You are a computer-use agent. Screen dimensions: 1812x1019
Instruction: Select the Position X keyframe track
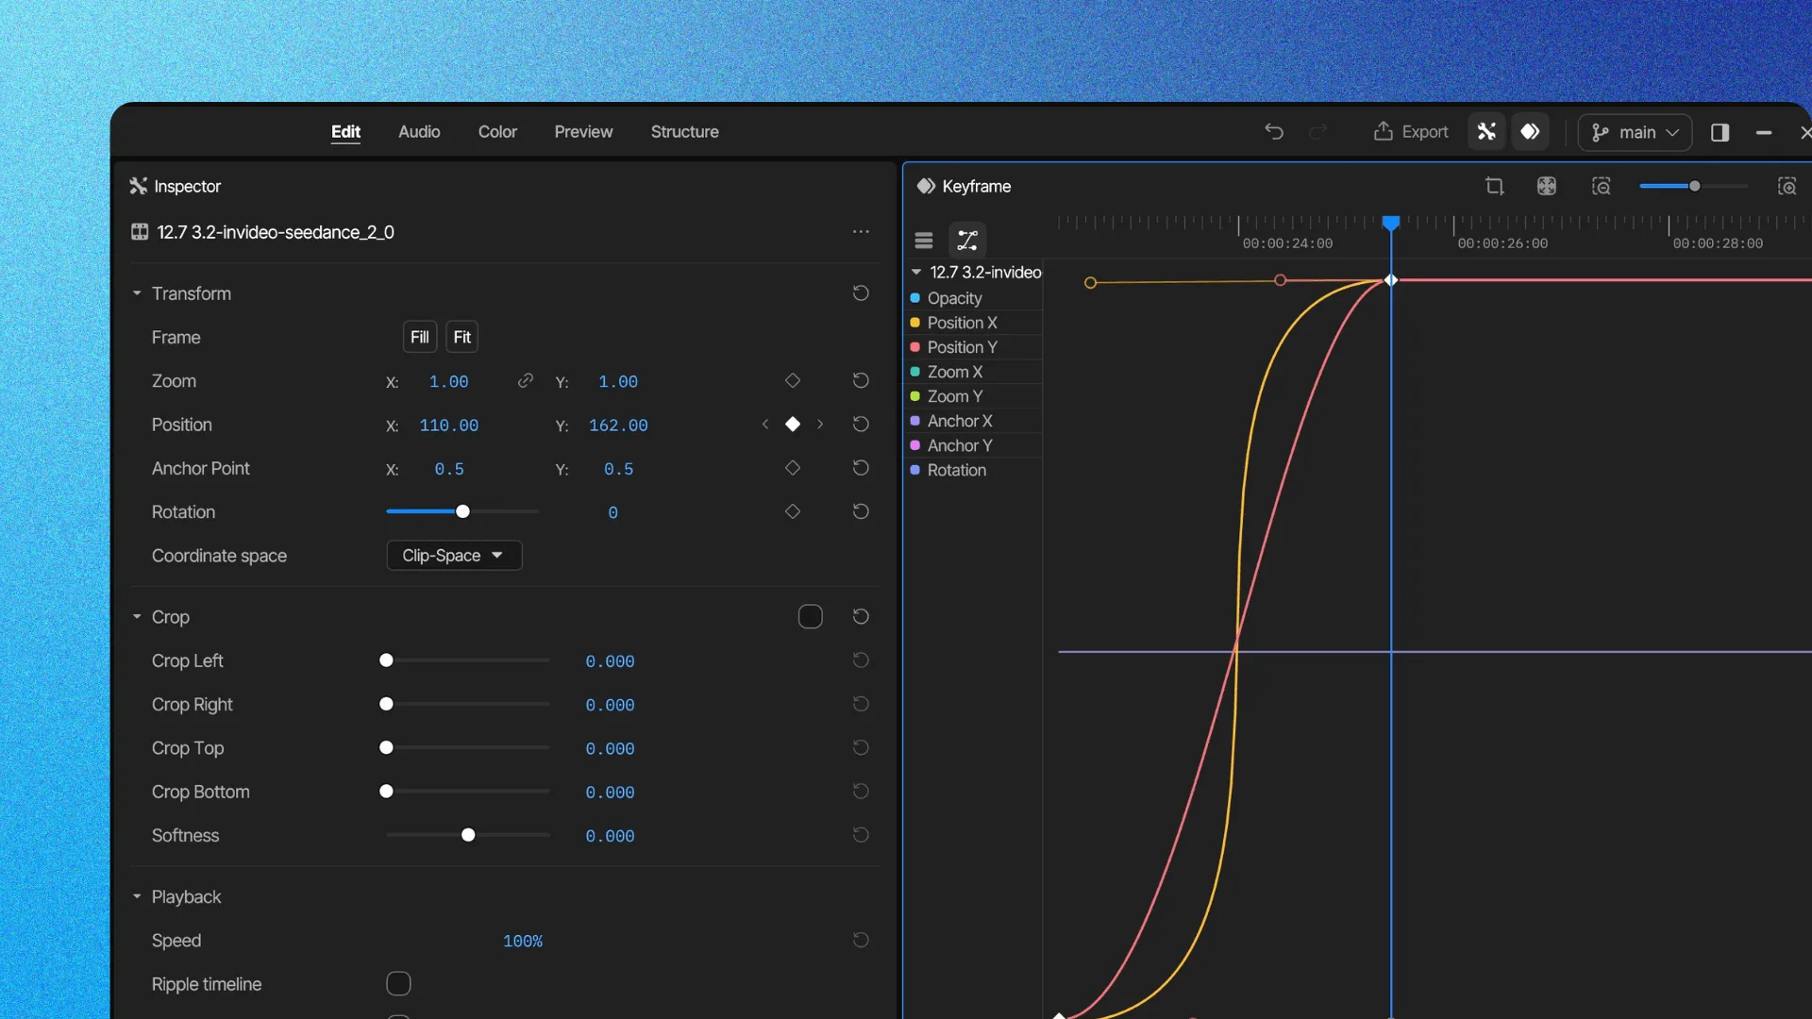tap(975, 323)
